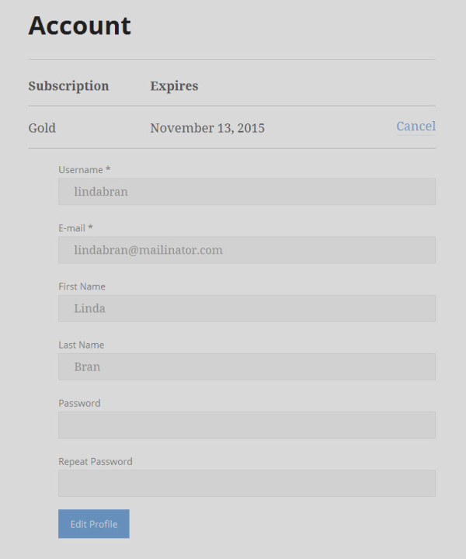The image size is (466, 559).
Task: Select the First Name text box
Action: 246,308
